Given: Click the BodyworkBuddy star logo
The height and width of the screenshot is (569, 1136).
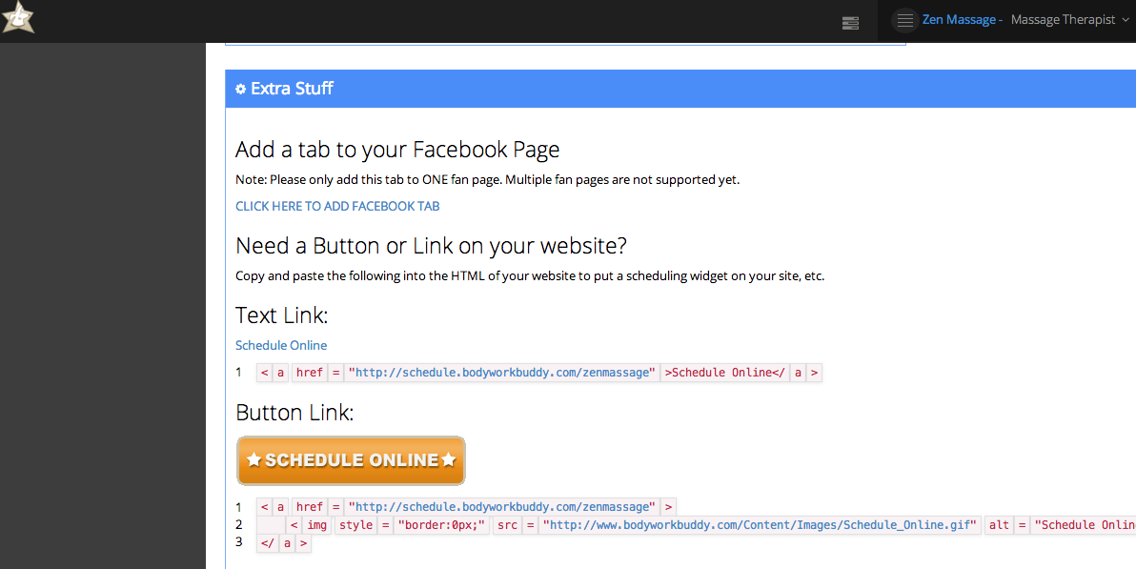Looking at the screenshot, I should pos(18,17).
